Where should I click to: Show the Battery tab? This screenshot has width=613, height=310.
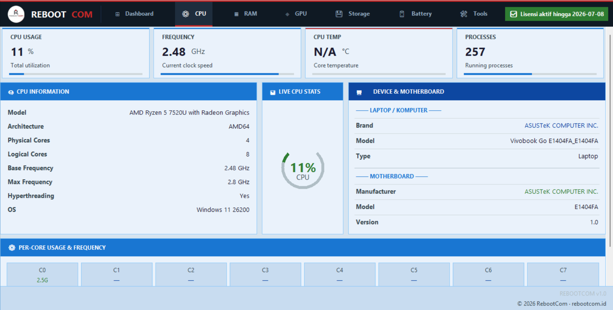pyautogui.click(x=415, y=14)
